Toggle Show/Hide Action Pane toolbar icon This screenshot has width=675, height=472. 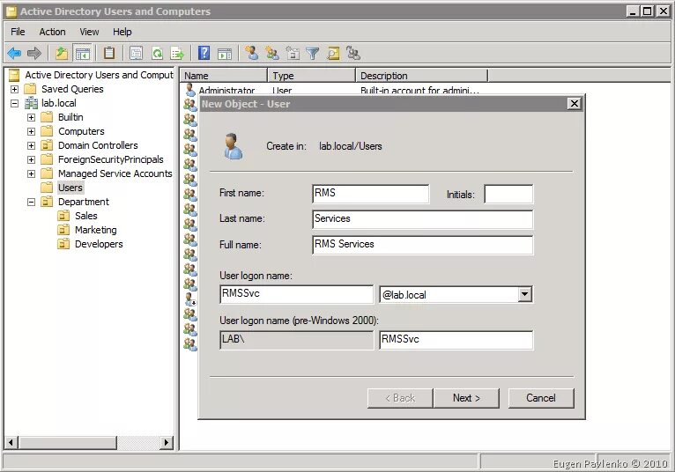pyautogui.click(x=225, y=54)
